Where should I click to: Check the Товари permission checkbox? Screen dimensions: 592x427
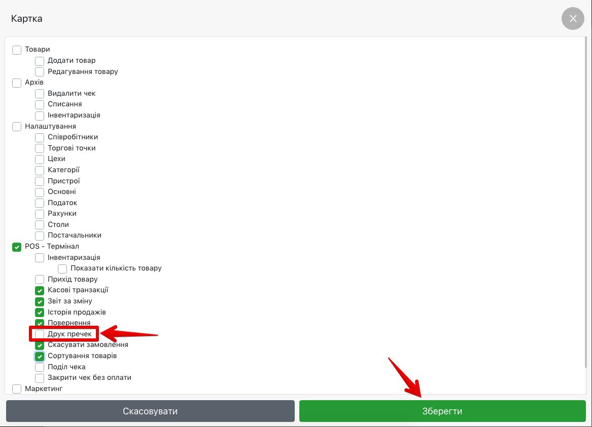click(x=17, y=50)
